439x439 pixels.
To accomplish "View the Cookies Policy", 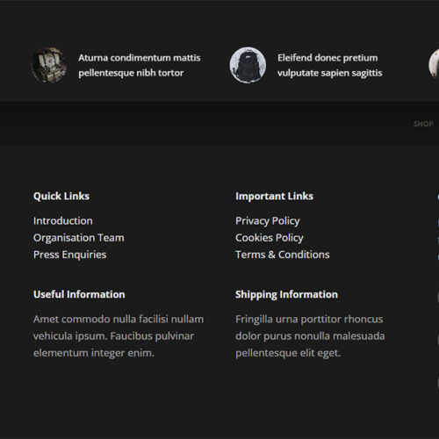I will click(270, 238).
